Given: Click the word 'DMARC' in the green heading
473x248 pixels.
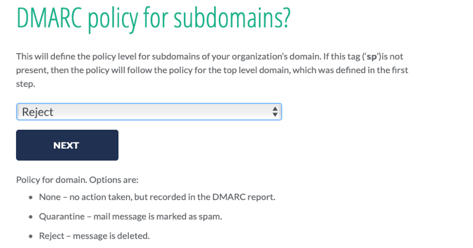Looking at the screenshot, I should coord(49,18).
